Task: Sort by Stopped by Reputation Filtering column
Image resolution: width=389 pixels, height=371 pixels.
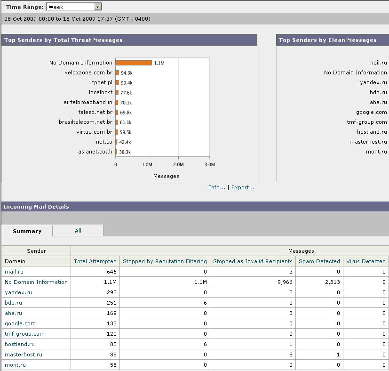Action: 165,261
